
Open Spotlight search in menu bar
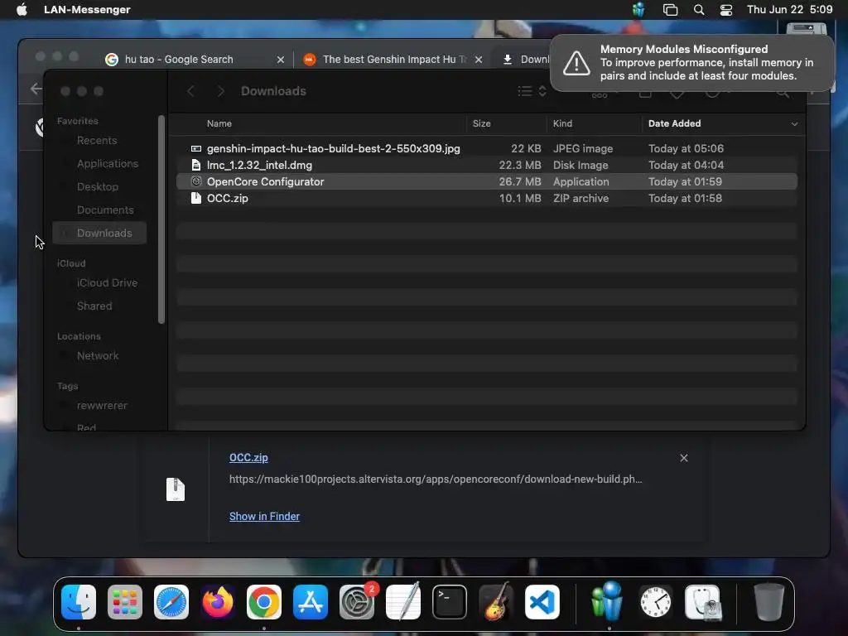coord(699,10)
